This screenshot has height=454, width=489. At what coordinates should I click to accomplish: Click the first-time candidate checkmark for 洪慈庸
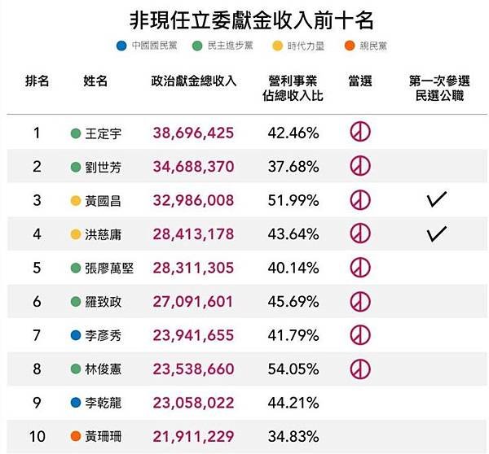(x=437, y=234)
